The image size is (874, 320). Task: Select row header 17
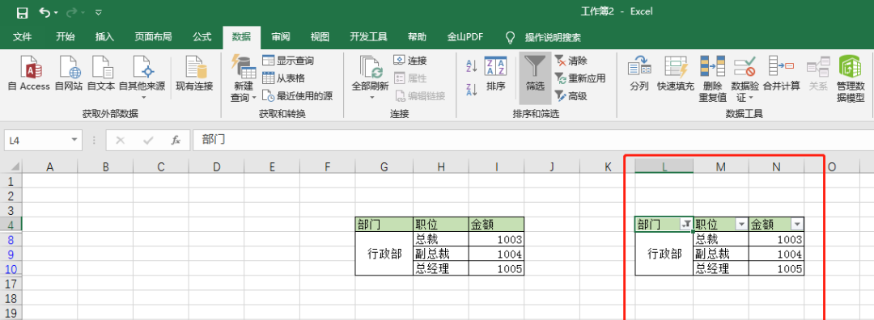click(x=11, y=284)
